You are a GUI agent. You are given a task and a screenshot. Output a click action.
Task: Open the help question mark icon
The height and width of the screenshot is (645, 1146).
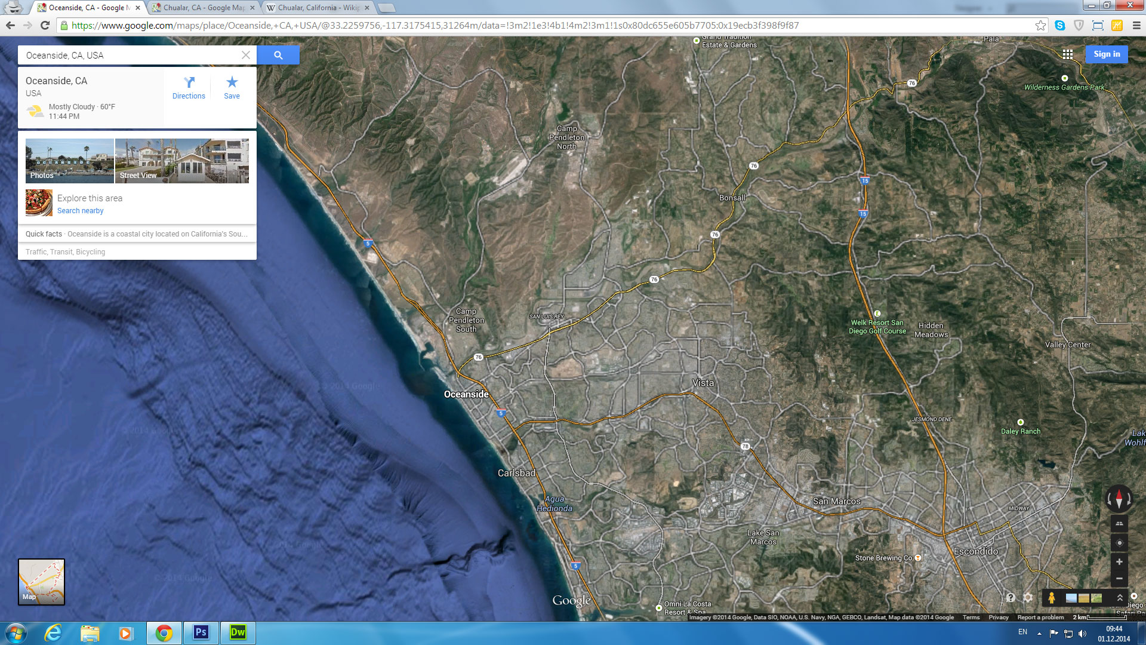pyautogui.click(x=1011, y=597)
